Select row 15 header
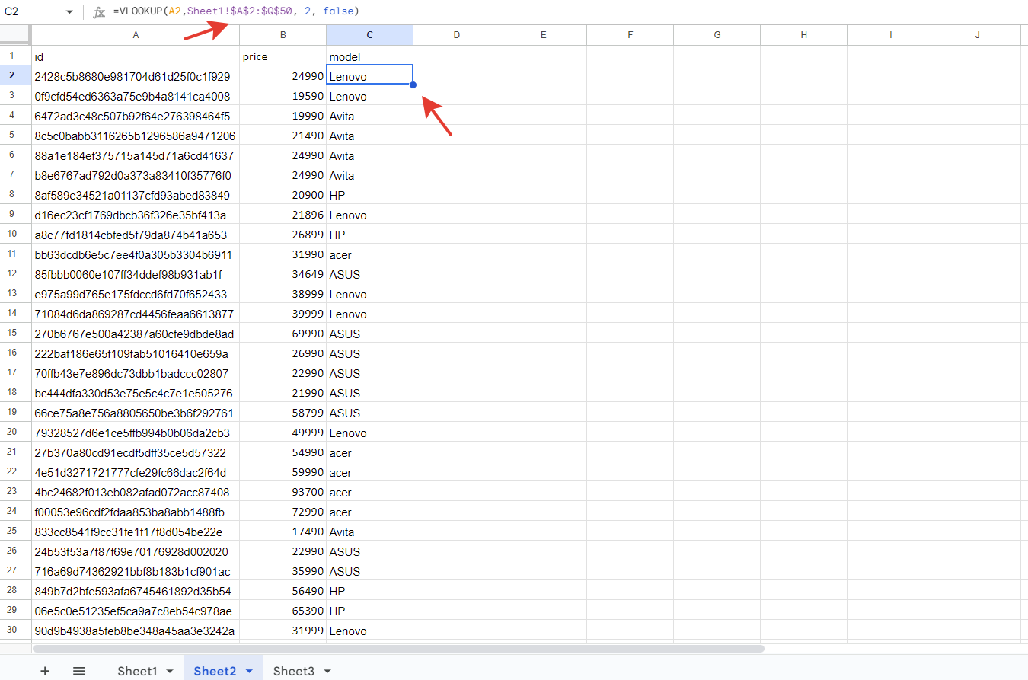The image size is (1028, 680). (x=12, y=334)
